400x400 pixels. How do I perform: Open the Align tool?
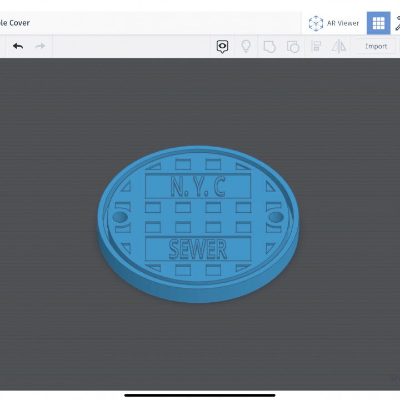(x=316, y=47)
